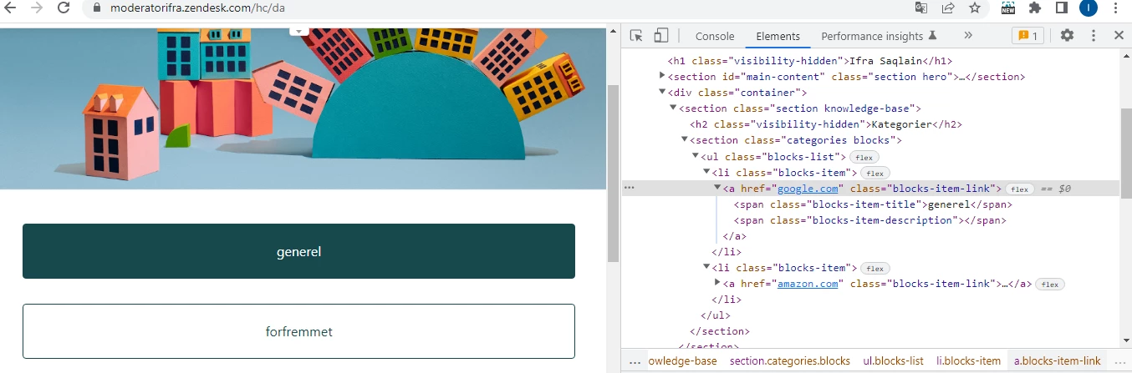This screenshot has height=373, width=1132.
Task: Expand the amazon.com anchor node
Action: point(717,284)
